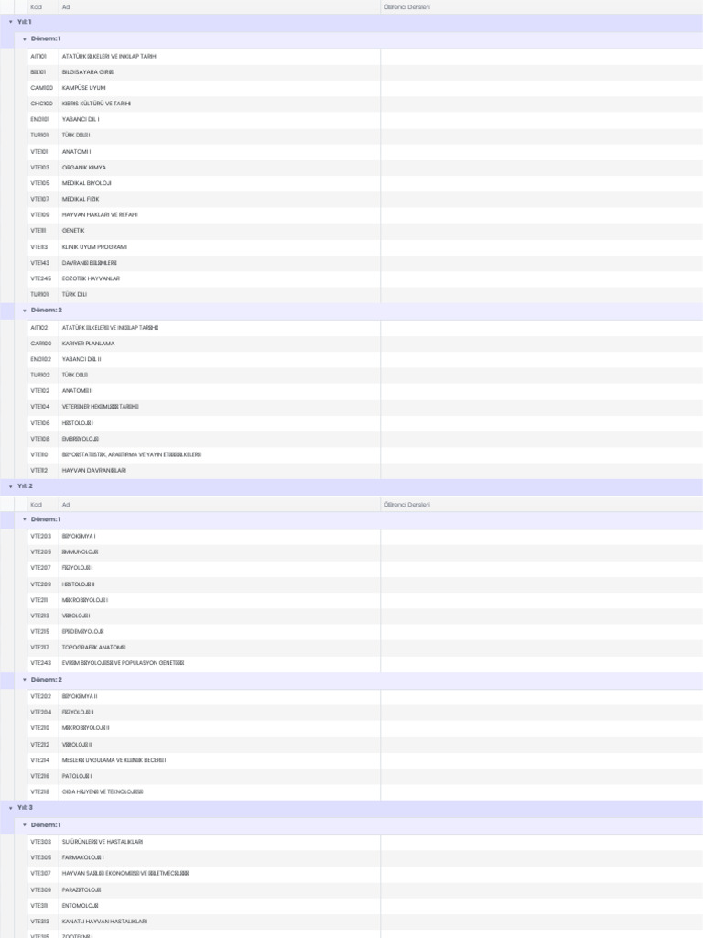Select the ENG102 course row
Screen dimensions: 703x938
pos(364,359)
